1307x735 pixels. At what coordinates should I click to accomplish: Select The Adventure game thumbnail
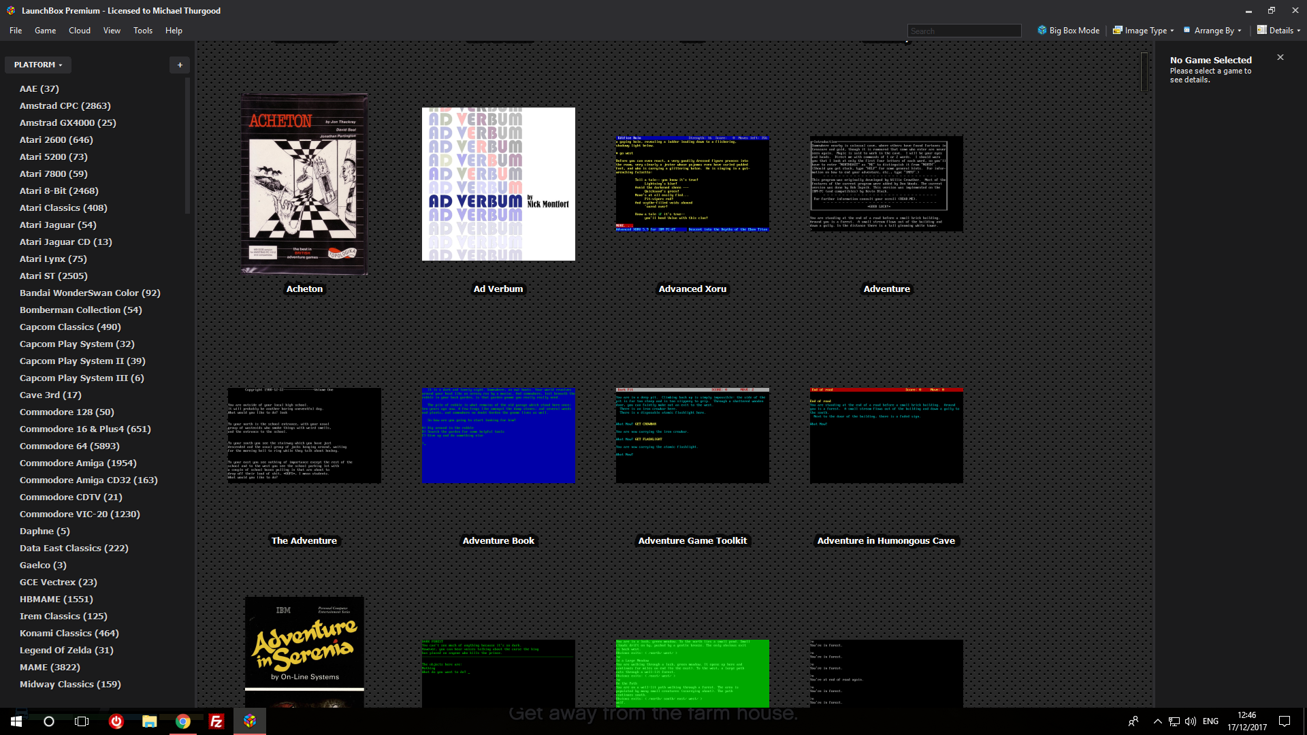(304, 436)
